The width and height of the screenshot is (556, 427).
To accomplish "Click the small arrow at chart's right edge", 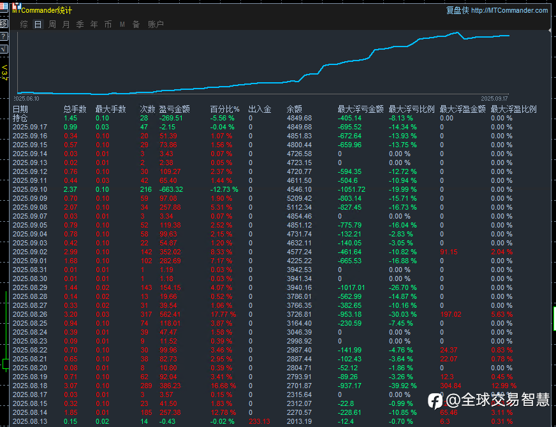I will click(550, 30).
